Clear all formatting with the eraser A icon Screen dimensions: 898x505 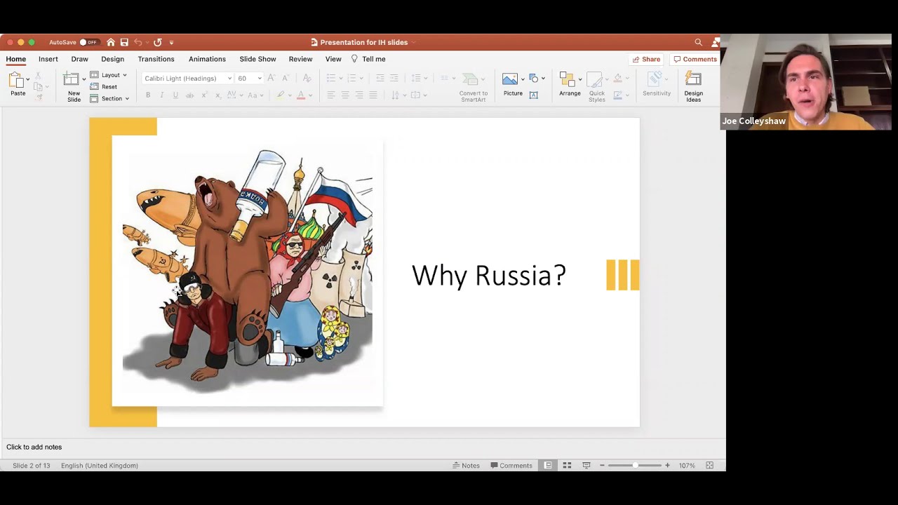[307, 78]
